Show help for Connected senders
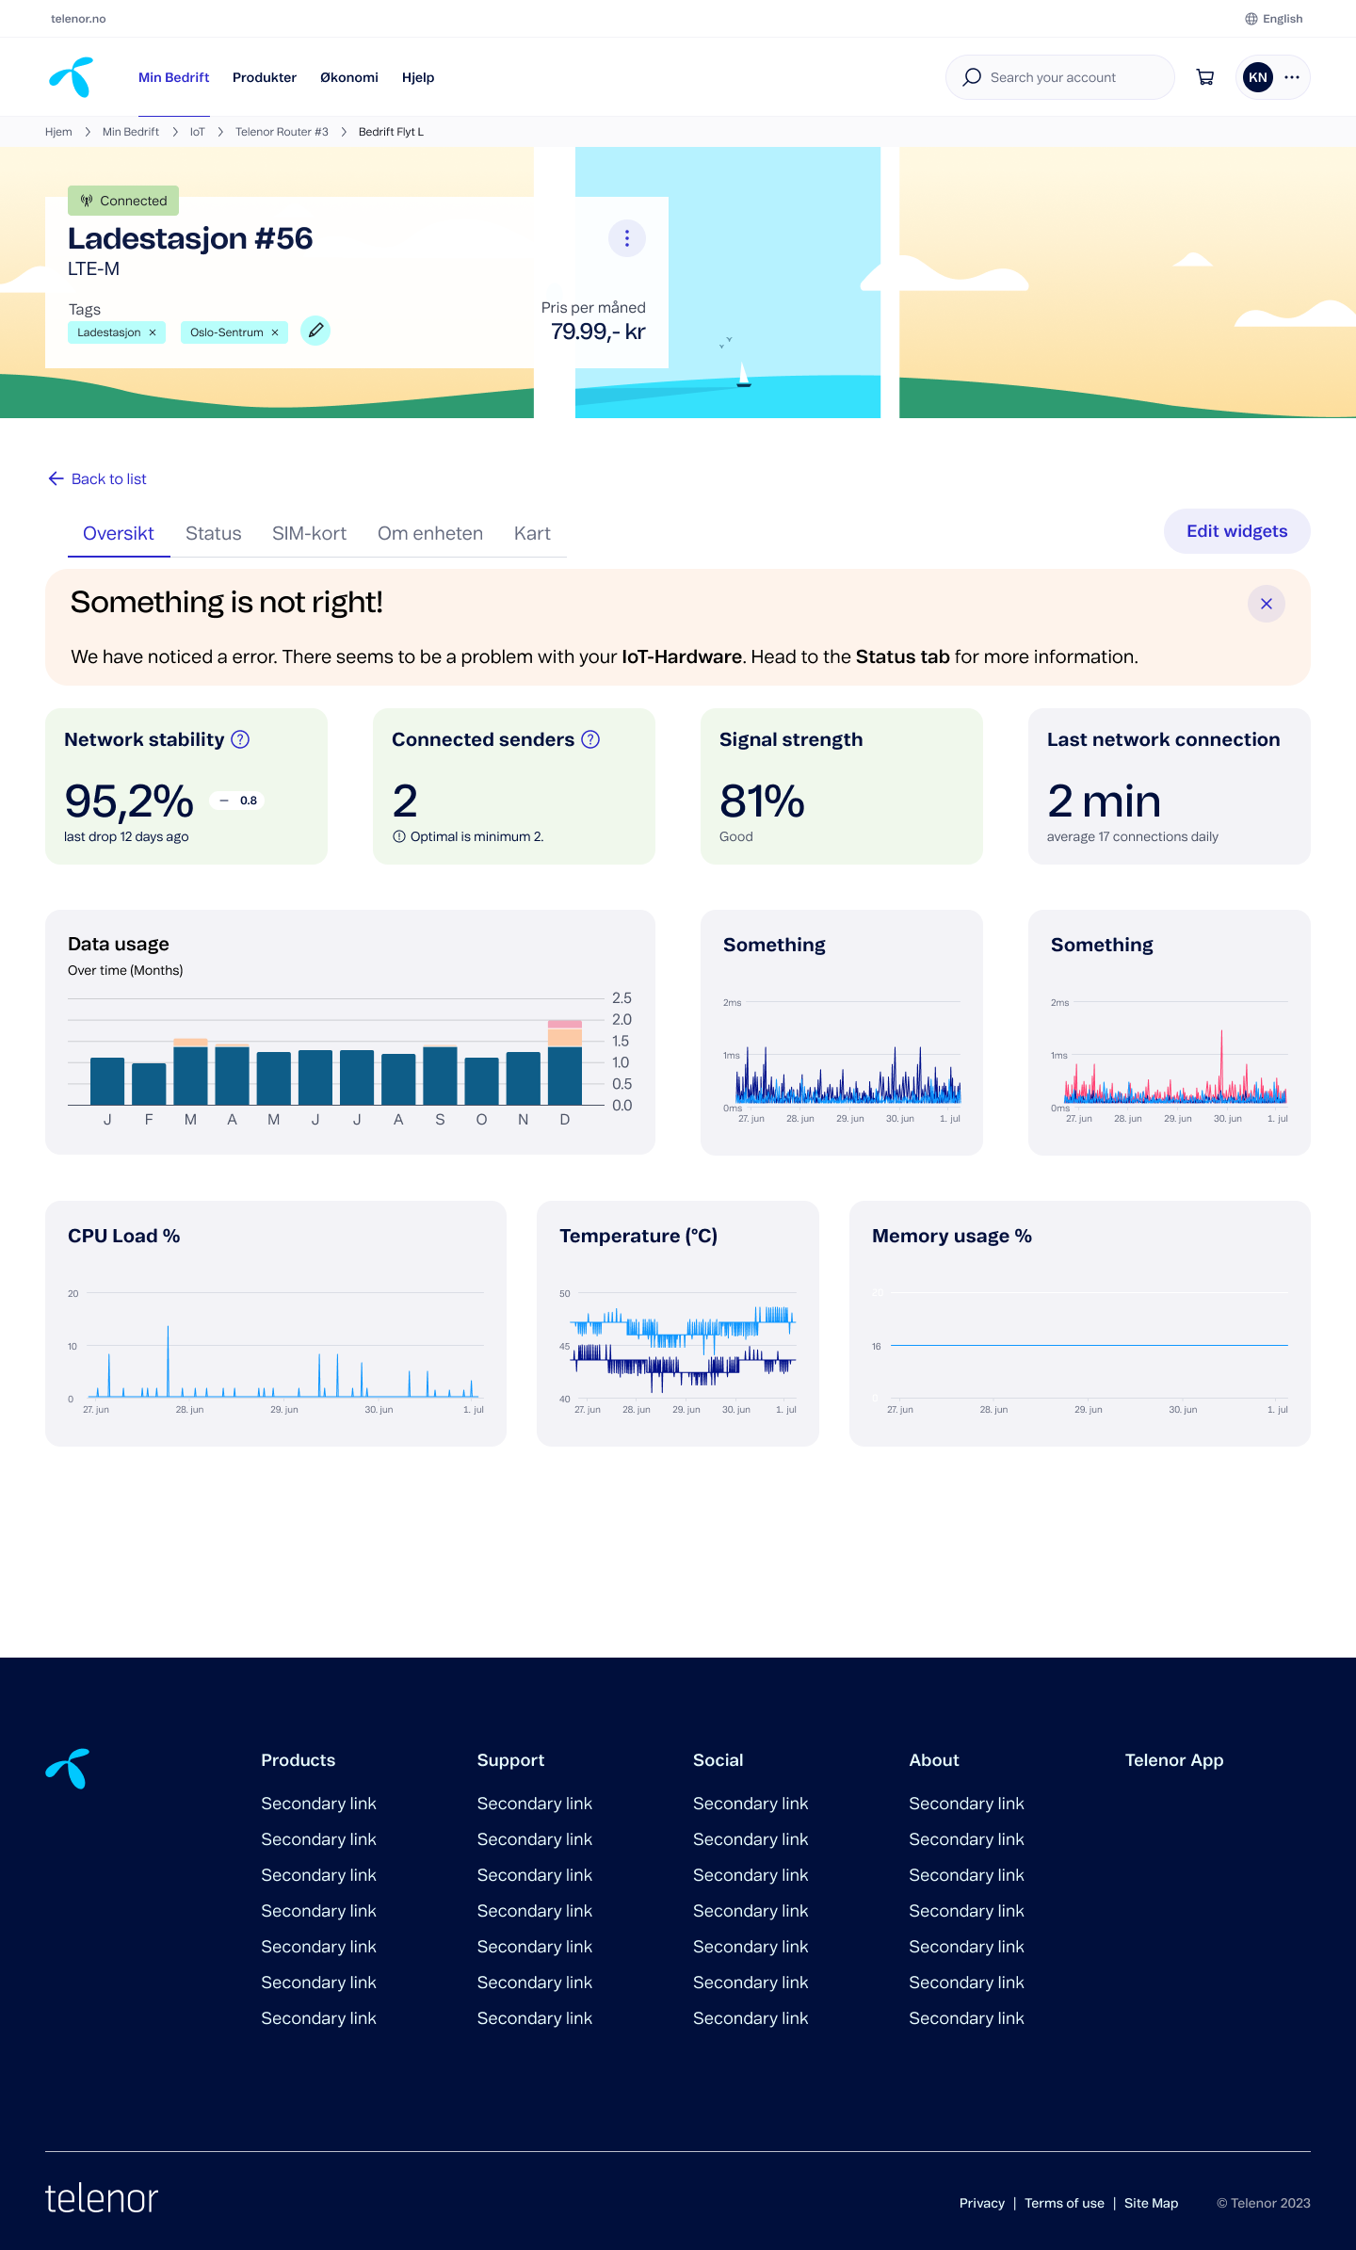 click(590, 739)
